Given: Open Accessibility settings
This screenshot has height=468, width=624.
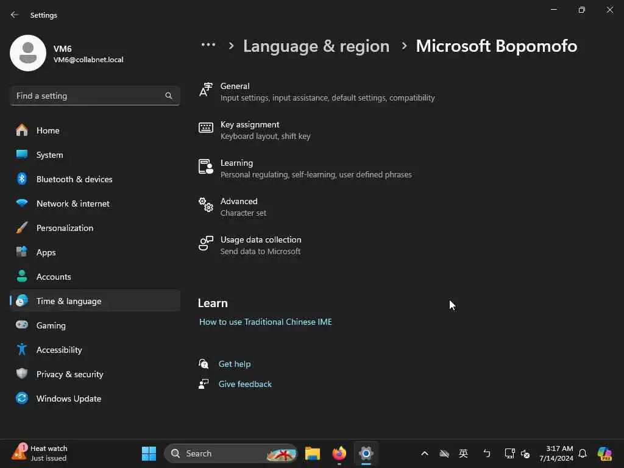Looking at the screenshot, I should coord(95,350).
